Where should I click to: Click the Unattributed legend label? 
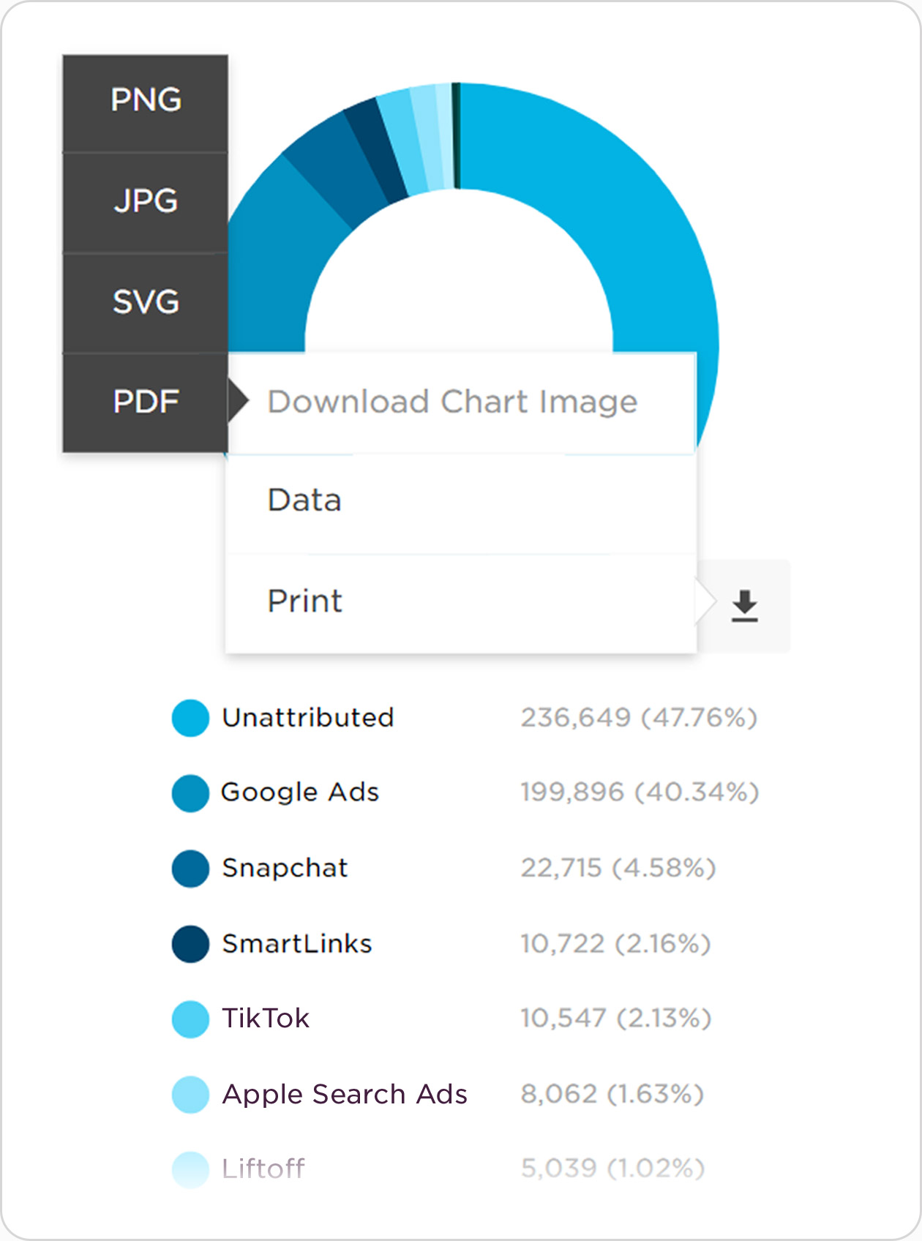pos(308,718)
